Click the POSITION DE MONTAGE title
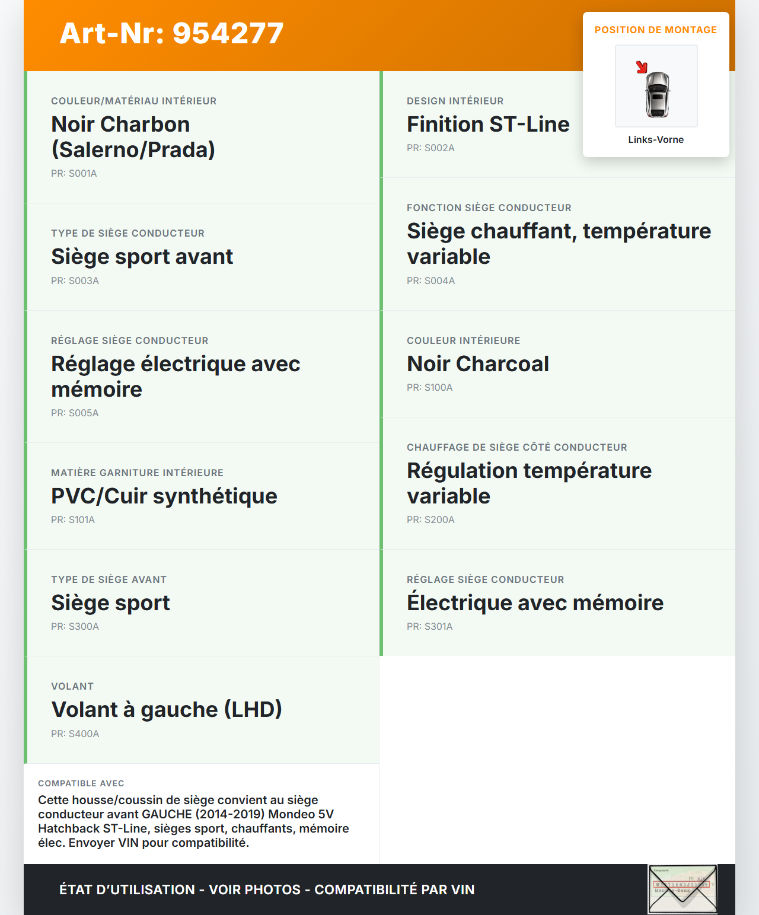The height and width of the screenshot is (915, 759). click(656, 30)
